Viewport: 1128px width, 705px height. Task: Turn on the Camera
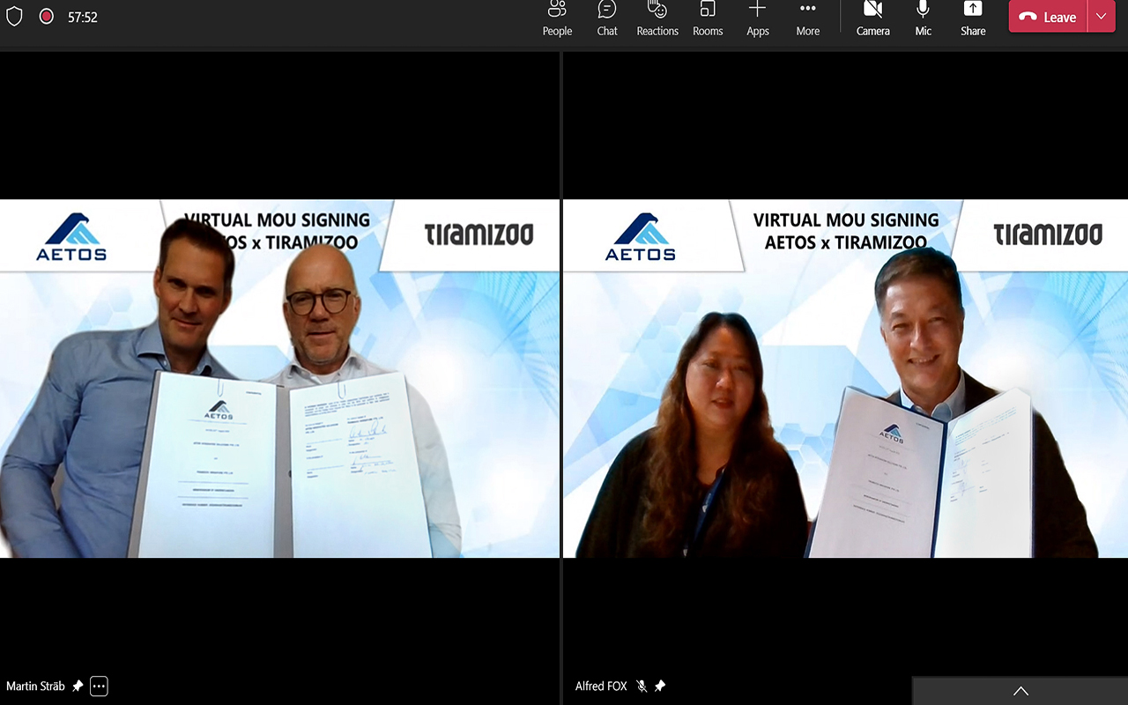(873, 19)
